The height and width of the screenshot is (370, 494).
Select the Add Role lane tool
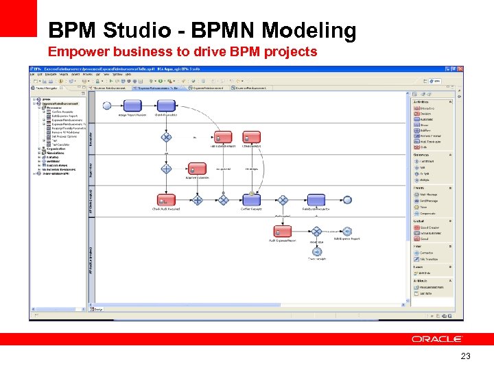[423, 273]
